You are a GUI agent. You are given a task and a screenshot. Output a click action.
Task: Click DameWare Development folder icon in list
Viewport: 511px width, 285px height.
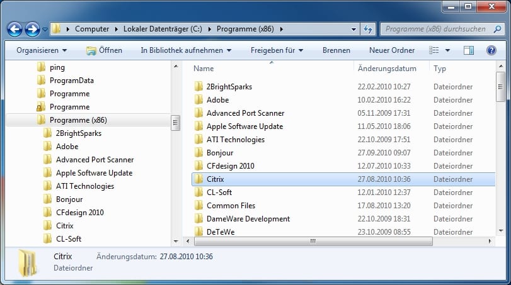tap(198, 219)
